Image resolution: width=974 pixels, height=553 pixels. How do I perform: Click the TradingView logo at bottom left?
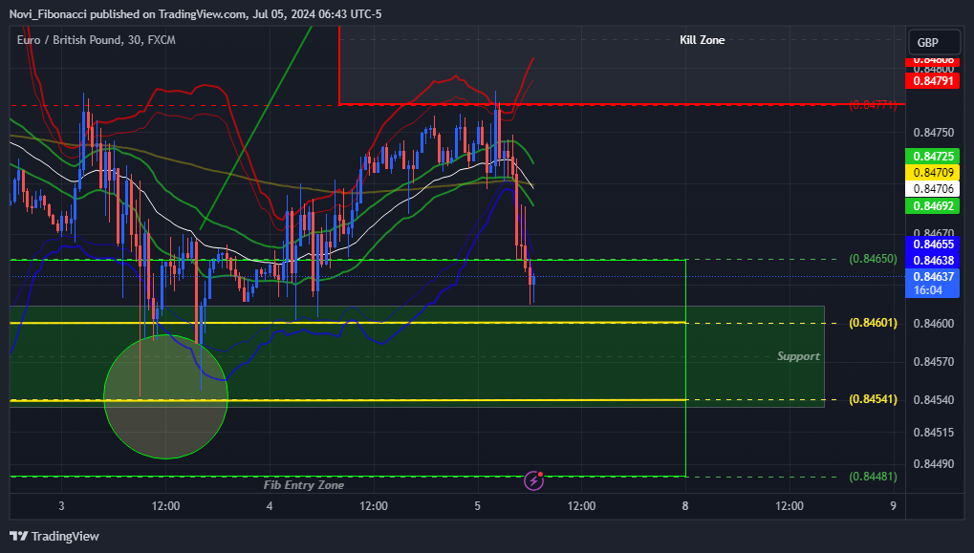point(54,536)
